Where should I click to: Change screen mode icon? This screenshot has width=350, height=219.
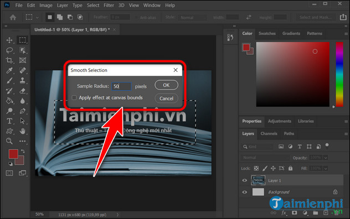tap(22, 173)
